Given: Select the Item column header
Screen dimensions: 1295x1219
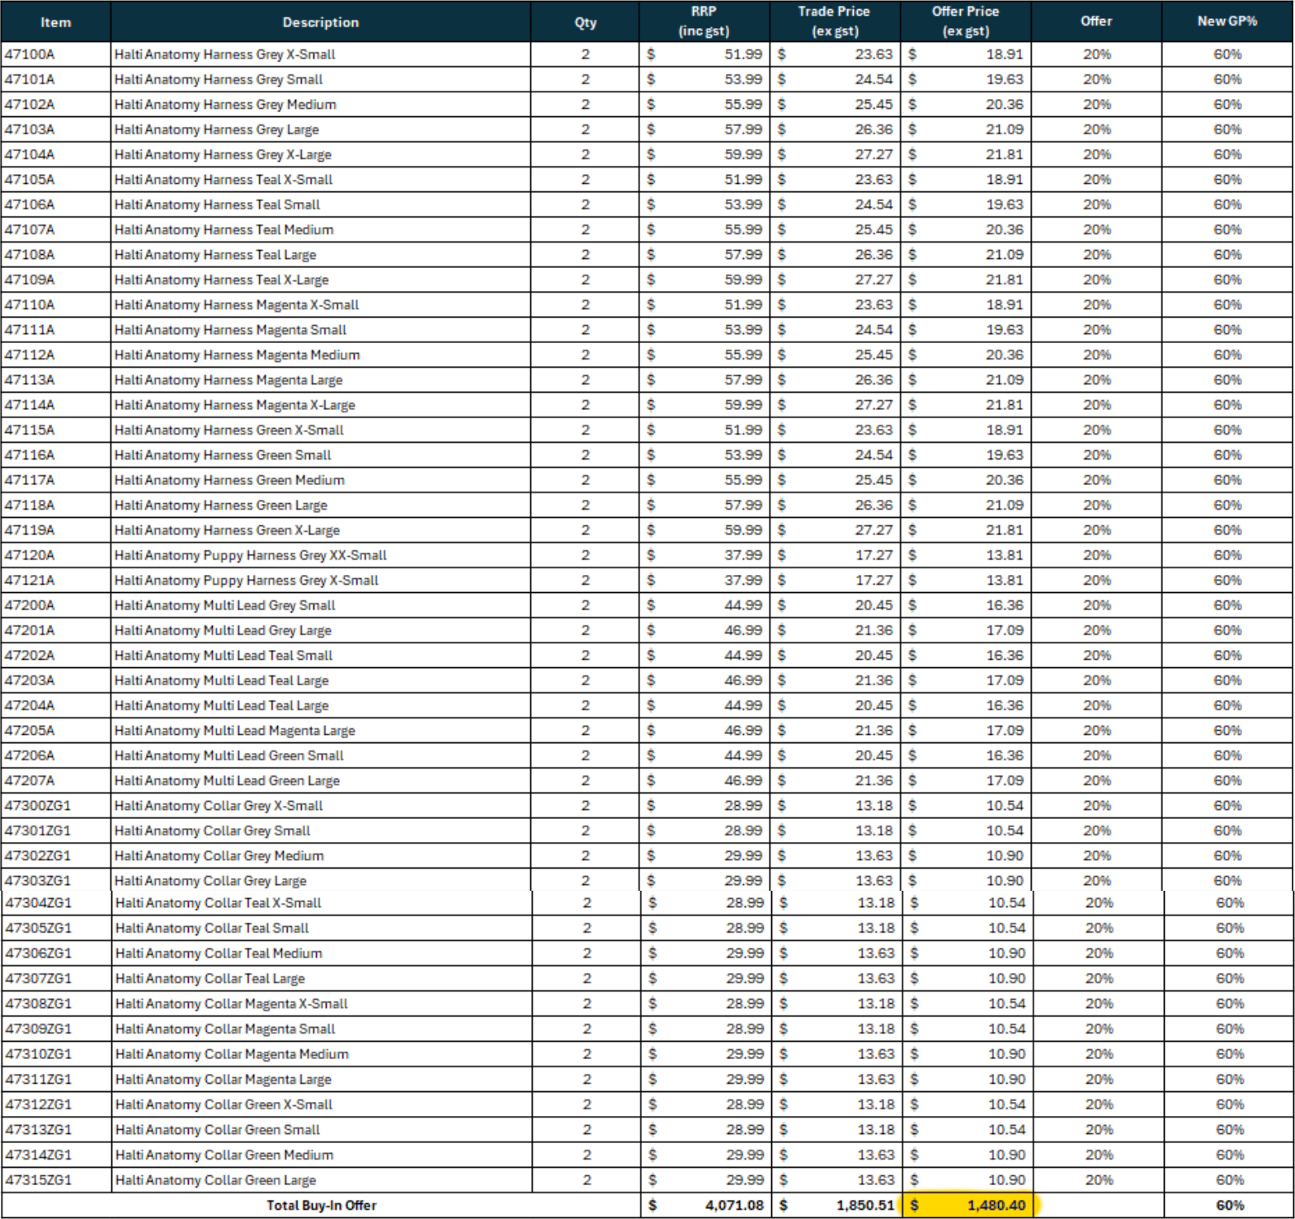Looking at the screenshot, I should tap(56, 22).
